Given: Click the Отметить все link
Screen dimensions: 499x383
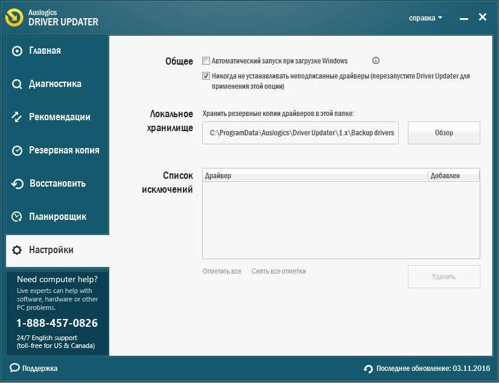Looking at the screenshot, I should coord(222,271).
